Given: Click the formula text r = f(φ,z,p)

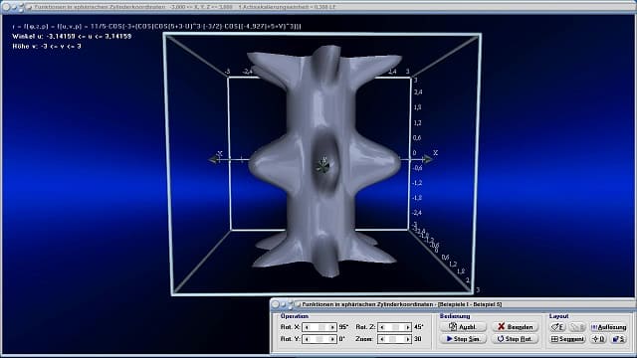Looking at the screenshot, I should [156, 27].
